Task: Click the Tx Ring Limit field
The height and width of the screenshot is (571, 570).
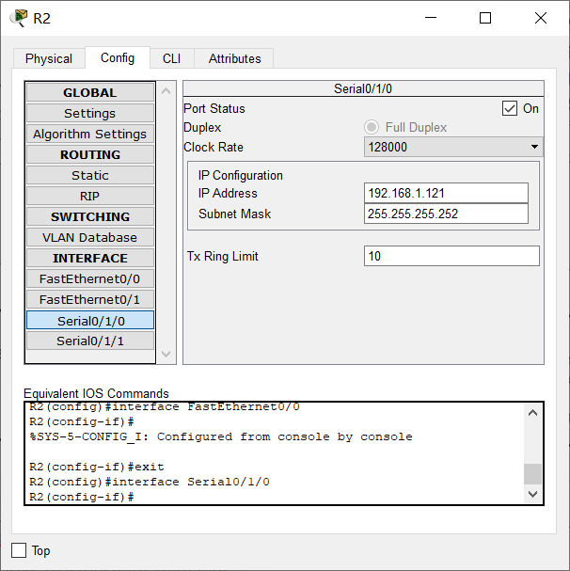Action: pyautogui.click(x=451, y=256)
